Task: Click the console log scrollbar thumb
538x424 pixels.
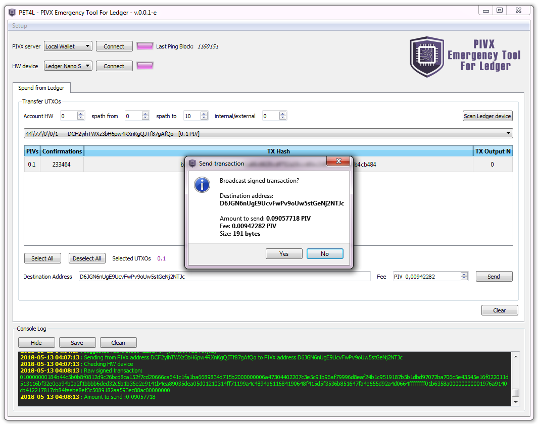Action: point(516,393)
